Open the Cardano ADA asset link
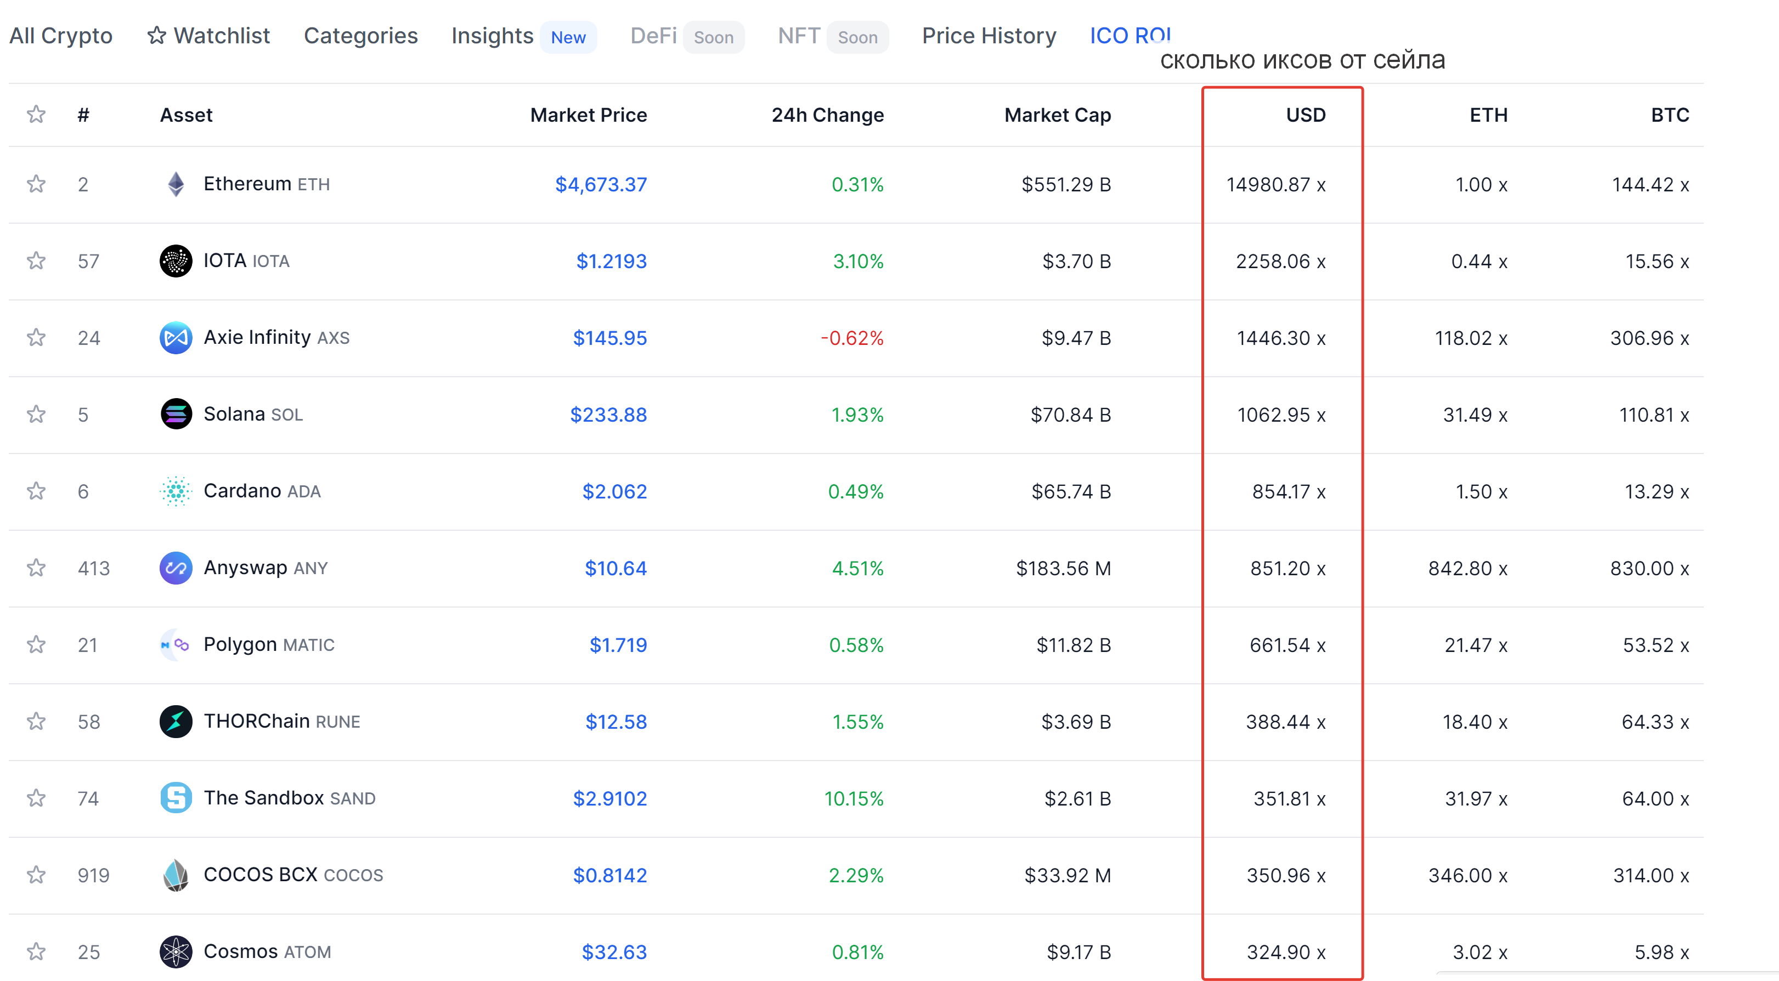This screenshot has height=981, width=1779. (262, 491)
